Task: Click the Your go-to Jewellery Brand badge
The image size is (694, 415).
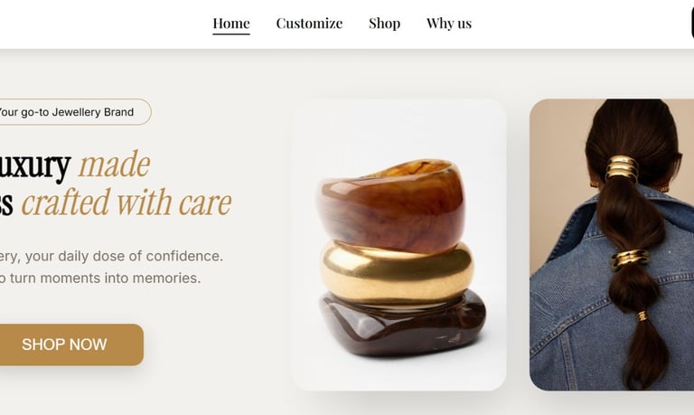Action: 72,112
